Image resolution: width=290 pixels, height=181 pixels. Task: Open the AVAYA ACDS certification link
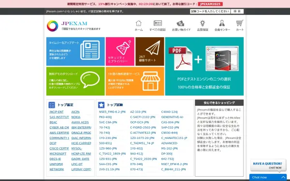coord(80,122)
